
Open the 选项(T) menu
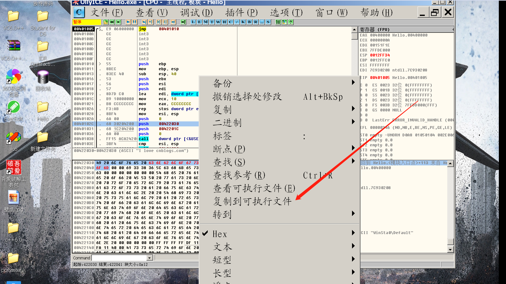[286, 12]
